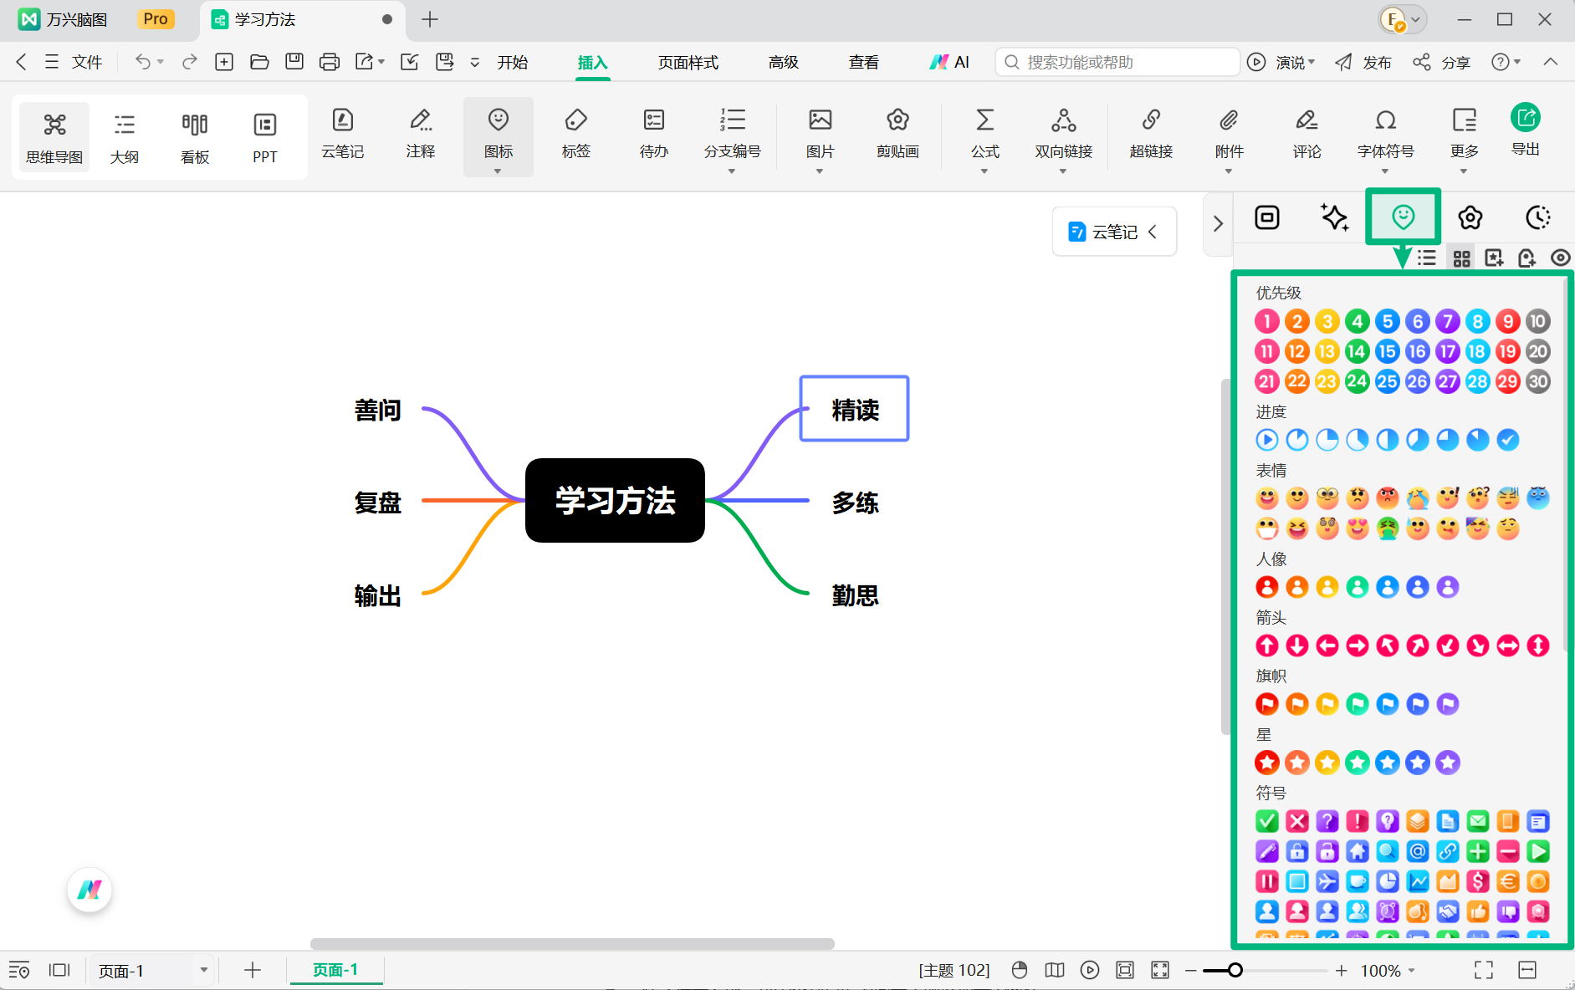The image size is (1575, 990).
Task: Open the 100% zoom level dropdown
Action: pyautogui.click(x=1388, y=970)
